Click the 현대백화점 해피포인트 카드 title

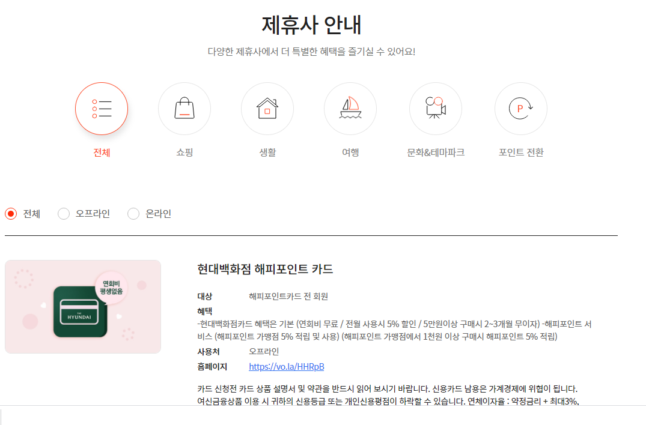click(x=265, y=269)
